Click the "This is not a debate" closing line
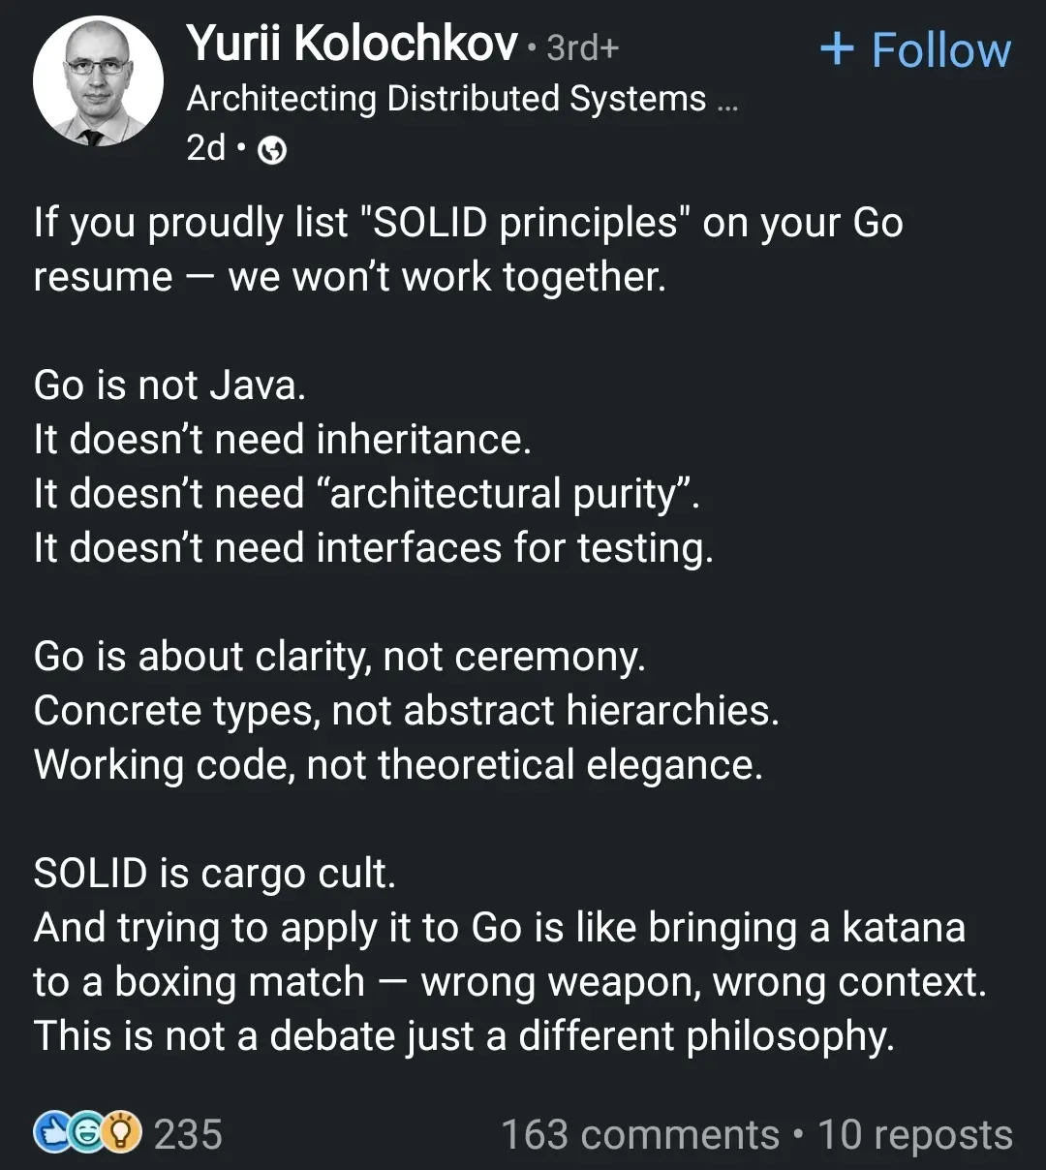 tap(464, 1036)
